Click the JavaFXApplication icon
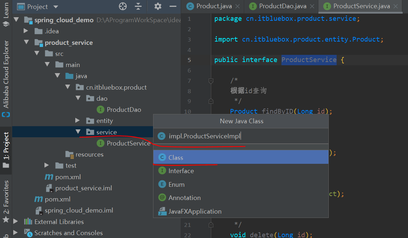 [162, 211]
